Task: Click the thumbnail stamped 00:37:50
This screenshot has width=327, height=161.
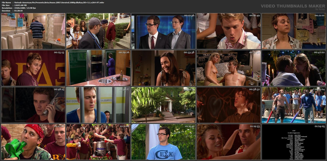Action: (x=229, y=68)
